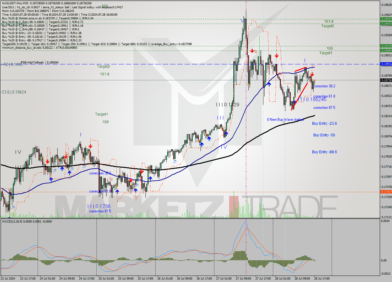
Task: Click the 'Buy Entry -50' label
Action: [324, 135]
